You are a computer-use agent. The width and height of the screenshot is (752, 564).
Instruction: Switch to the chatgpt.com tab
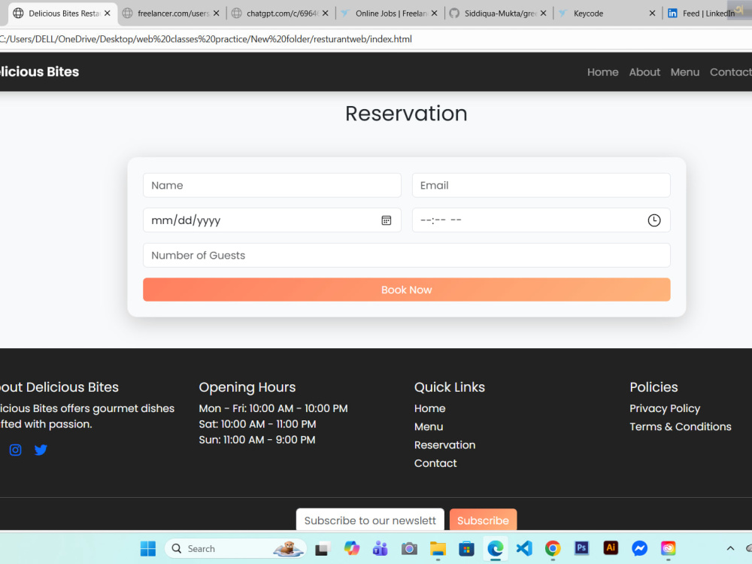pos(281,14)
